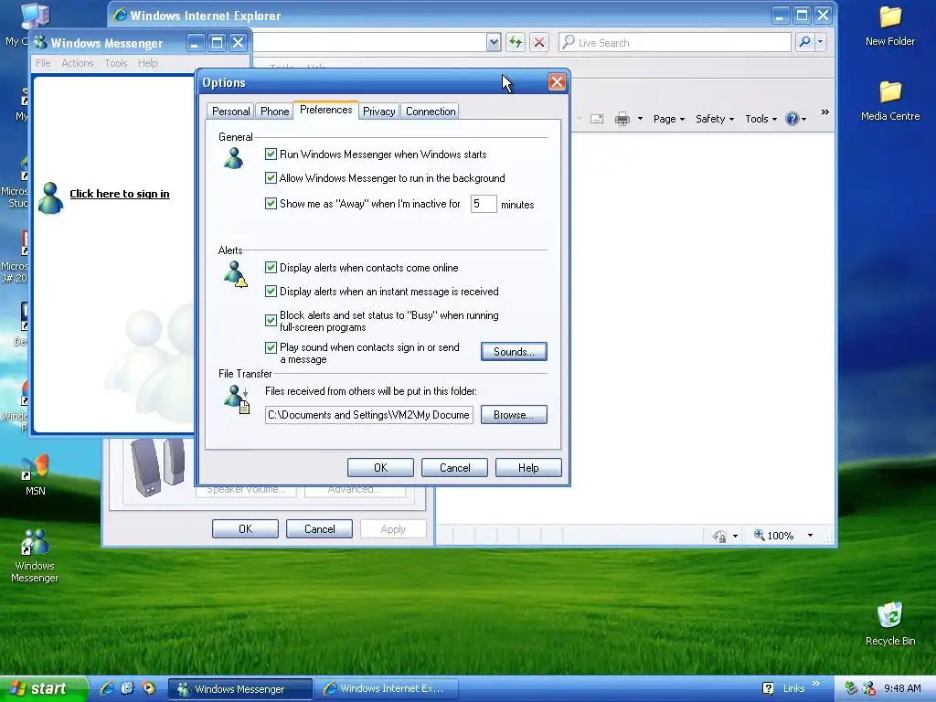The height and width of the screenshot is (702, 936).
Task: Open the Tools dropdown in IE toolbar
Action: click(760, 119)
